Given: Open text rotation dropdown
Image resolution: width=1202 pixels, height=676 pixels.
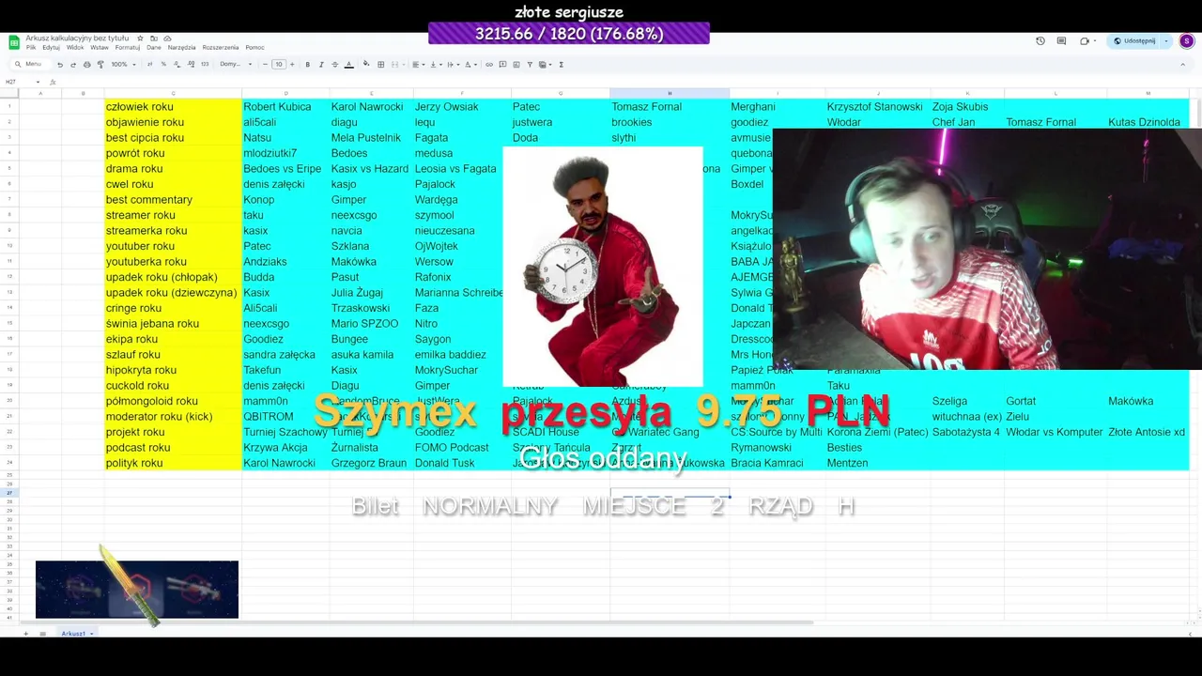Looking at the screenshot, I should tap(470, 65).
